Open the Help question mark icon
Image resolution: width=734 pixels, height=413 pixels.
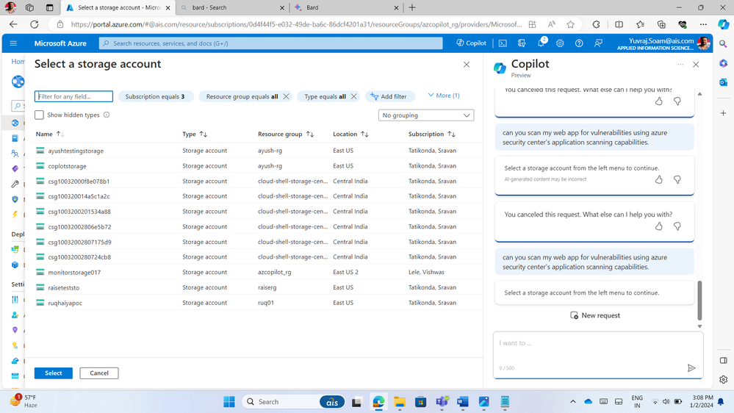coord(579,43)
